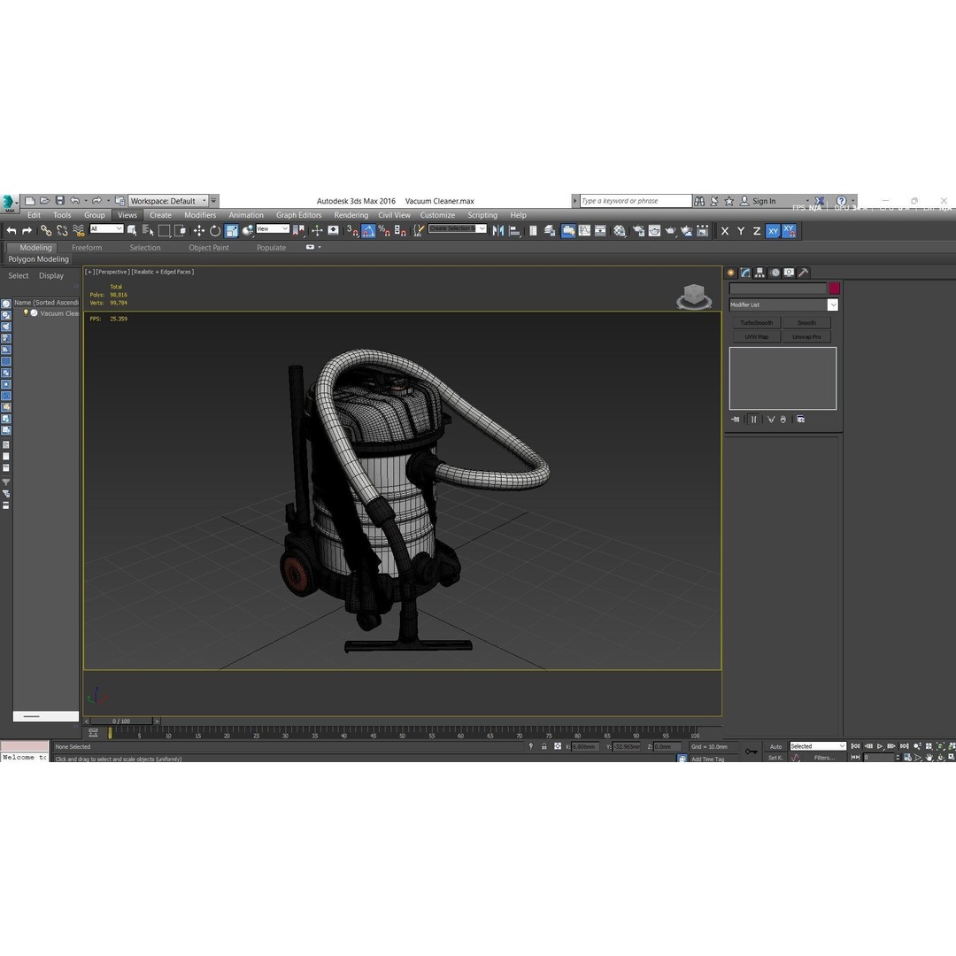Screen dimensions: 956x956
Task: Restrict to X axis constraint
Action: (x=724, y=231)
